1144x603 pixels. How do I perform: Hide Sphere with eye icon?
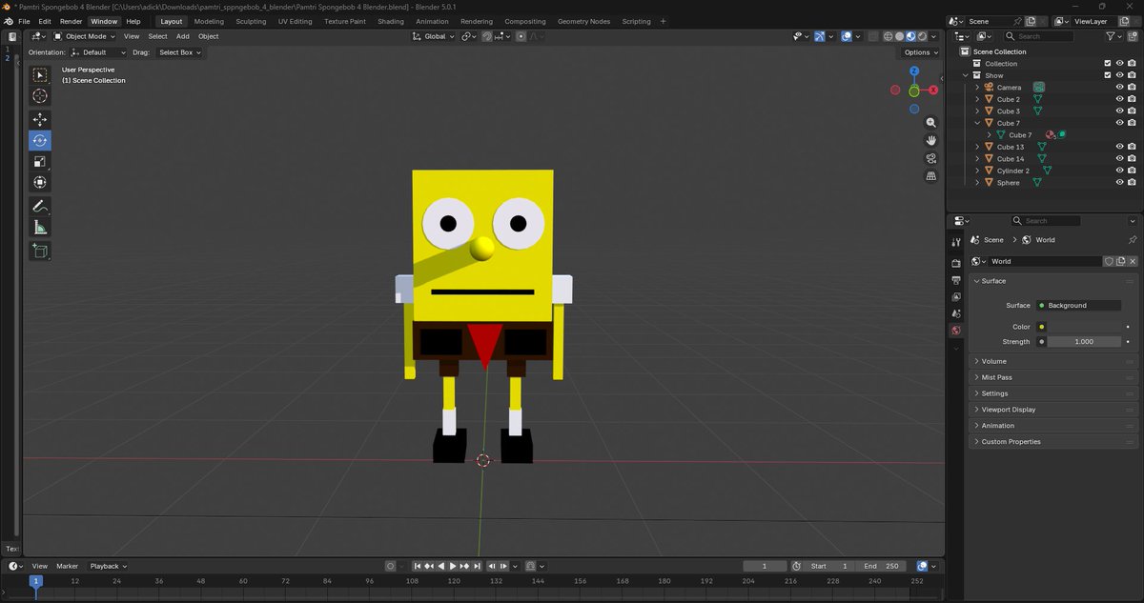click(1120, 183)
